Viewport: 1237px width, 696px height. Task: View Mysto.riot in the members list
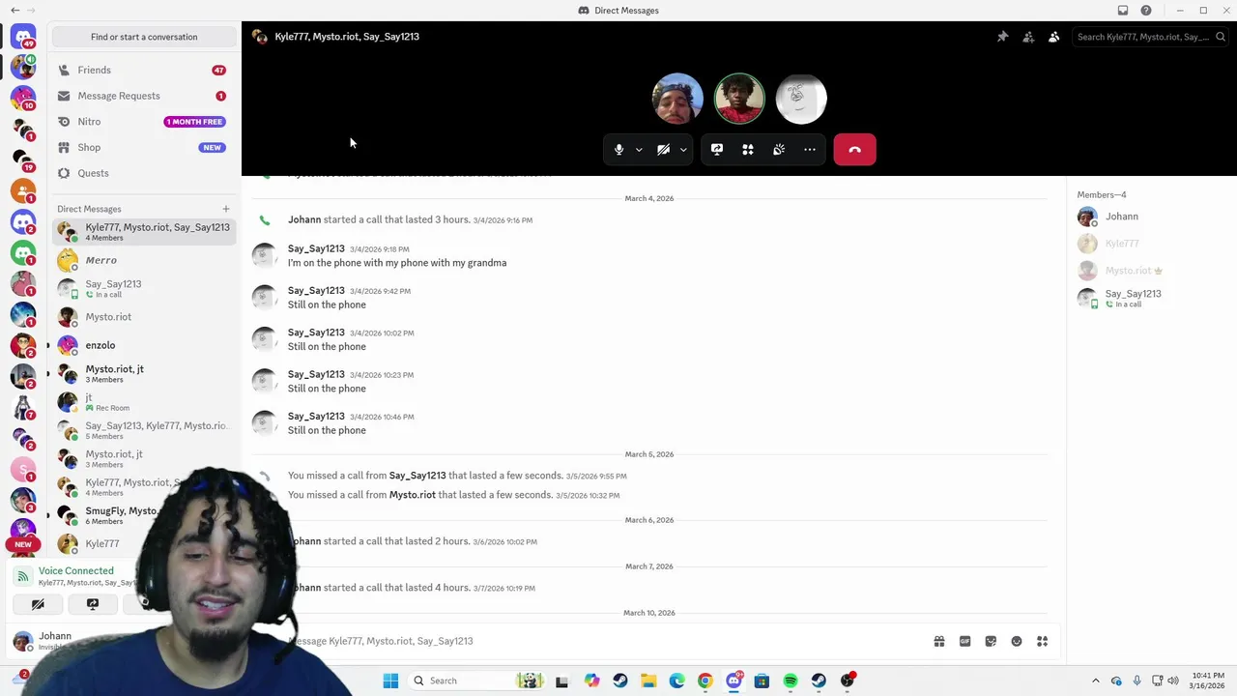point(1150,271)
